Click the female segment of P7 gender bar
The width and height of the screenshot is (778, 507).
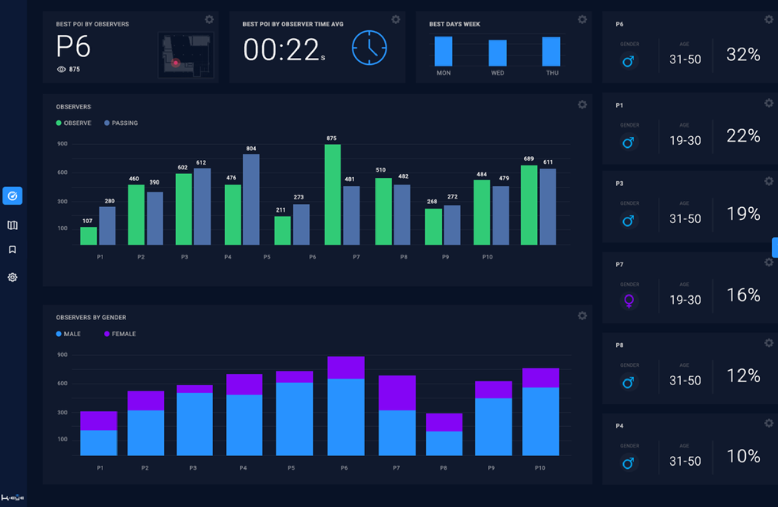397,393
